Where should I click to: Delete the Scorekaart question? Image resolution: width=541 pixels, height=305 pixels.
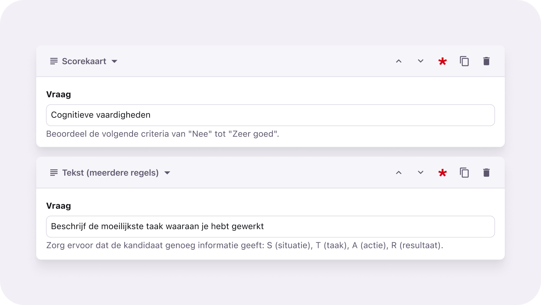486,61
